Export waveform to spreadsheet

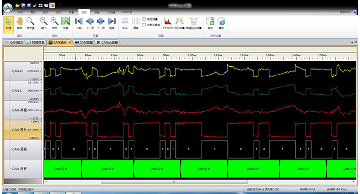210,23
